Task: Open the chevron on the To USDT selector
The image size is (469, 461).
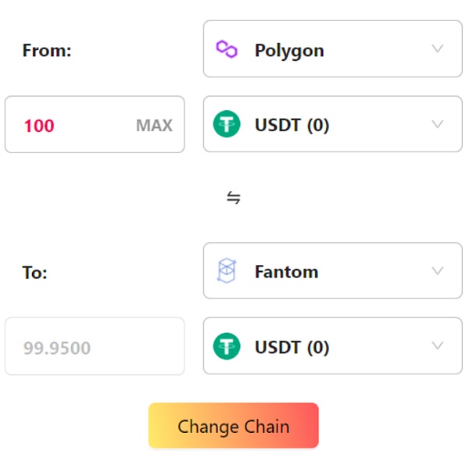Action: (438, 346)
